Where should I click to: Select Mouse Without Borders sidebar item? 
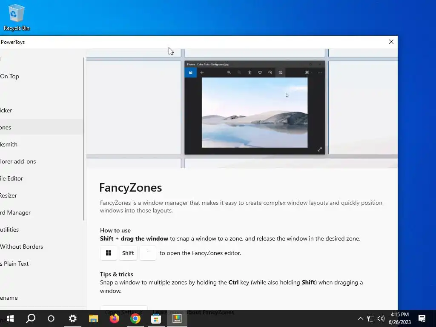41,247
